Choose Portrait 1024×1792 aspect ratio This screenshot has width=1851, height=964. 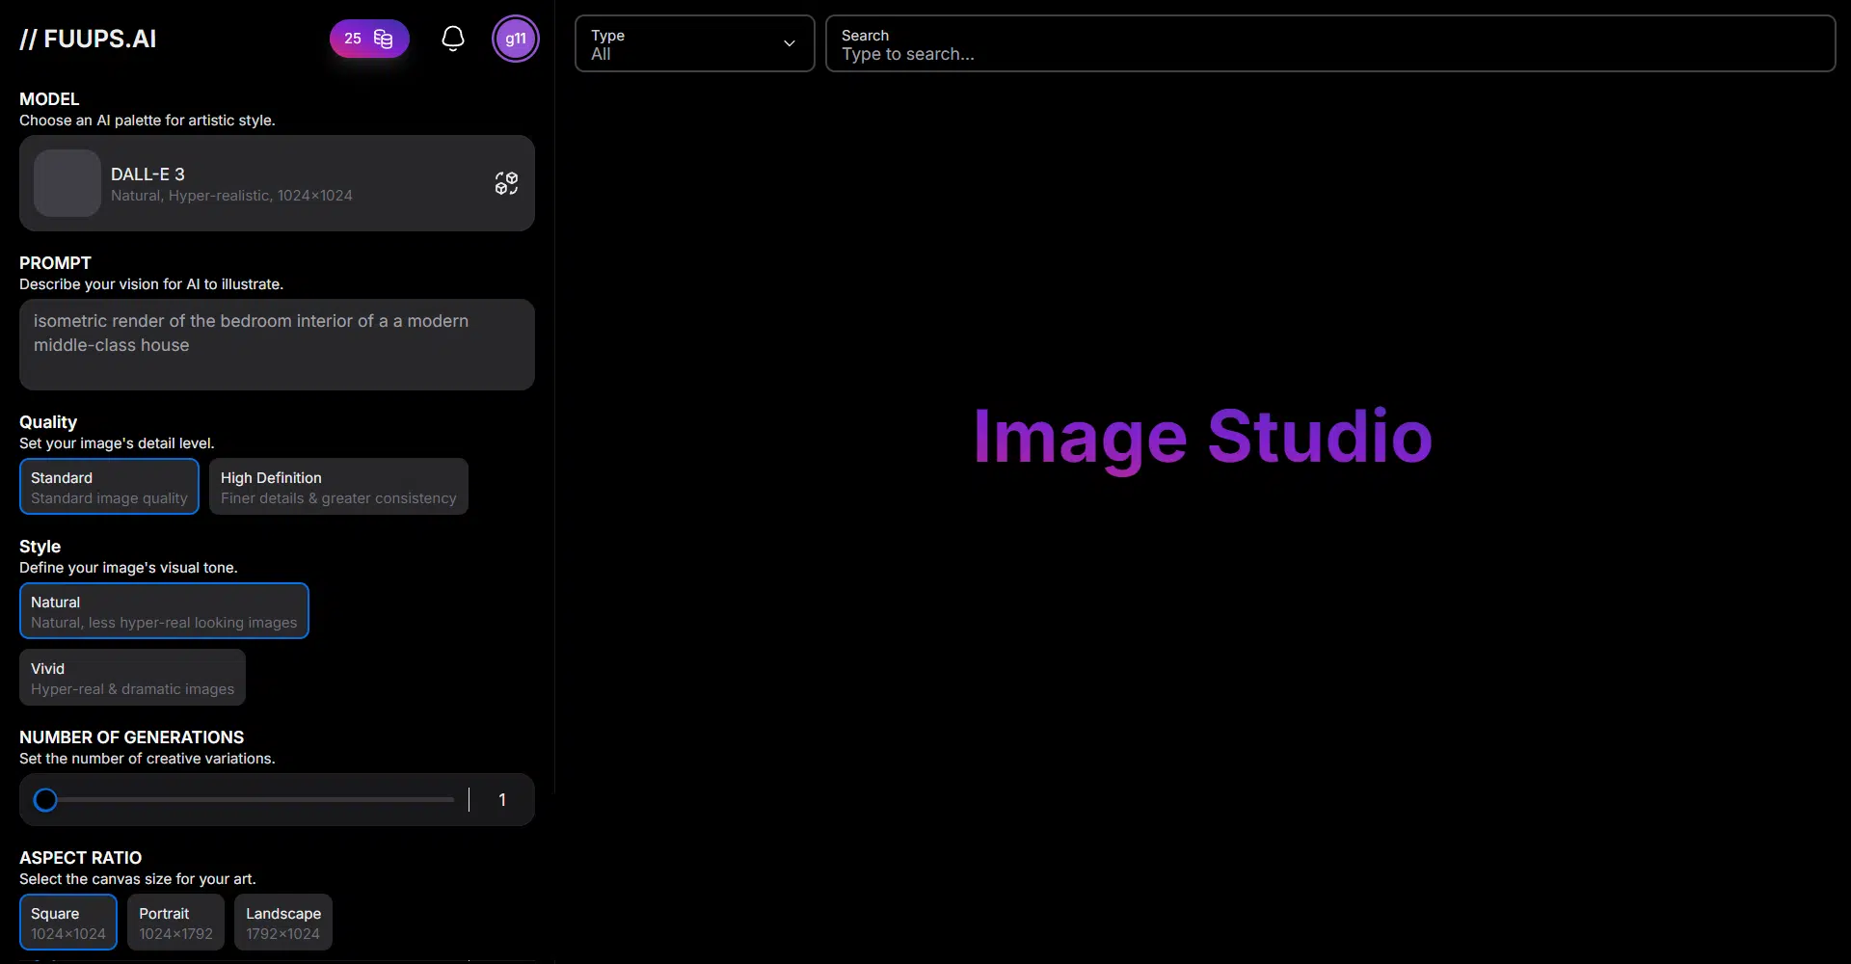coord(175,923)
